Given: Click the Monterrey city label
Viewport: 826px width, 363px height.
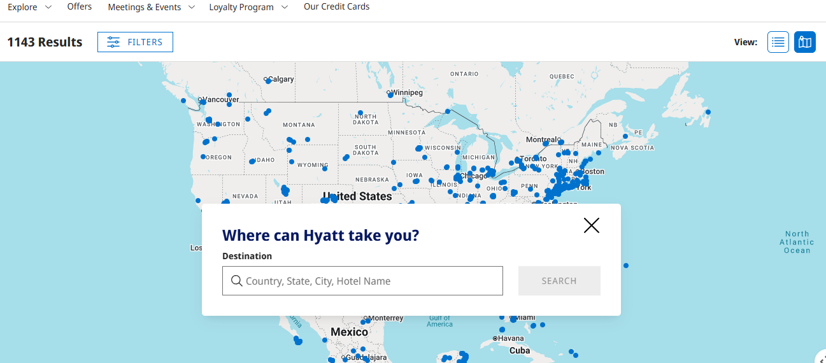Looking at the screenshot, I should pyautogui.click(x=386, y=318).
